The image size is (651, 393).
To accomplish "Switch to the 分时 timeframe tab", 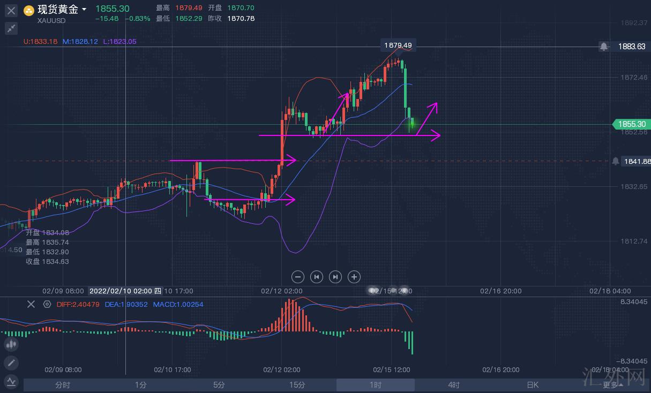I will 63,385.
